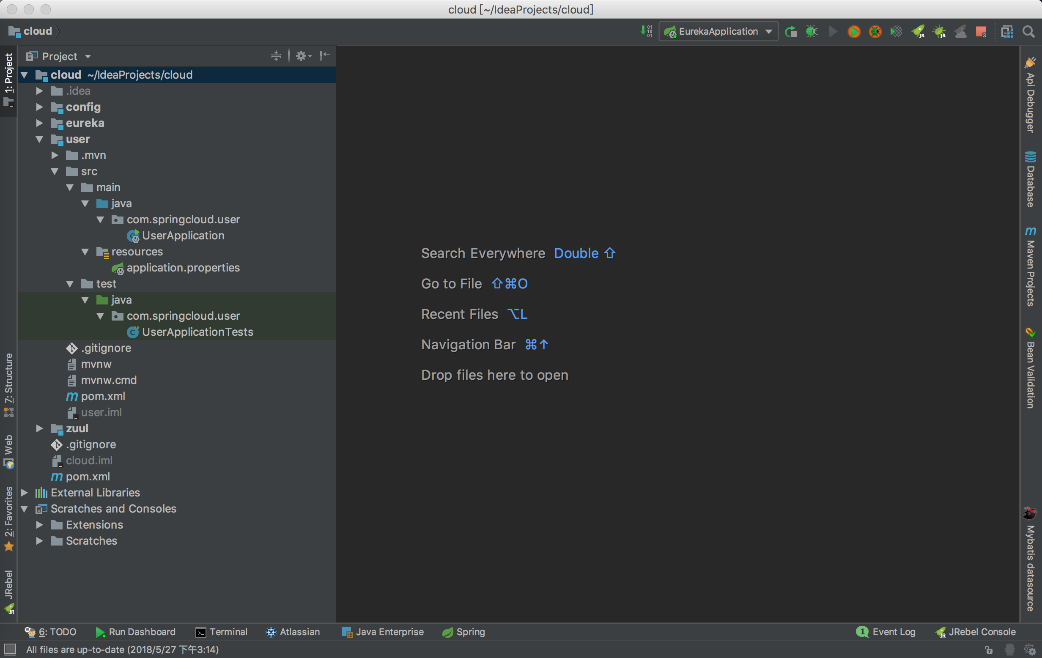Viewport: 1042px width, 658px height.
Task: Run with JRebel rocket icon
Action: 918,32
